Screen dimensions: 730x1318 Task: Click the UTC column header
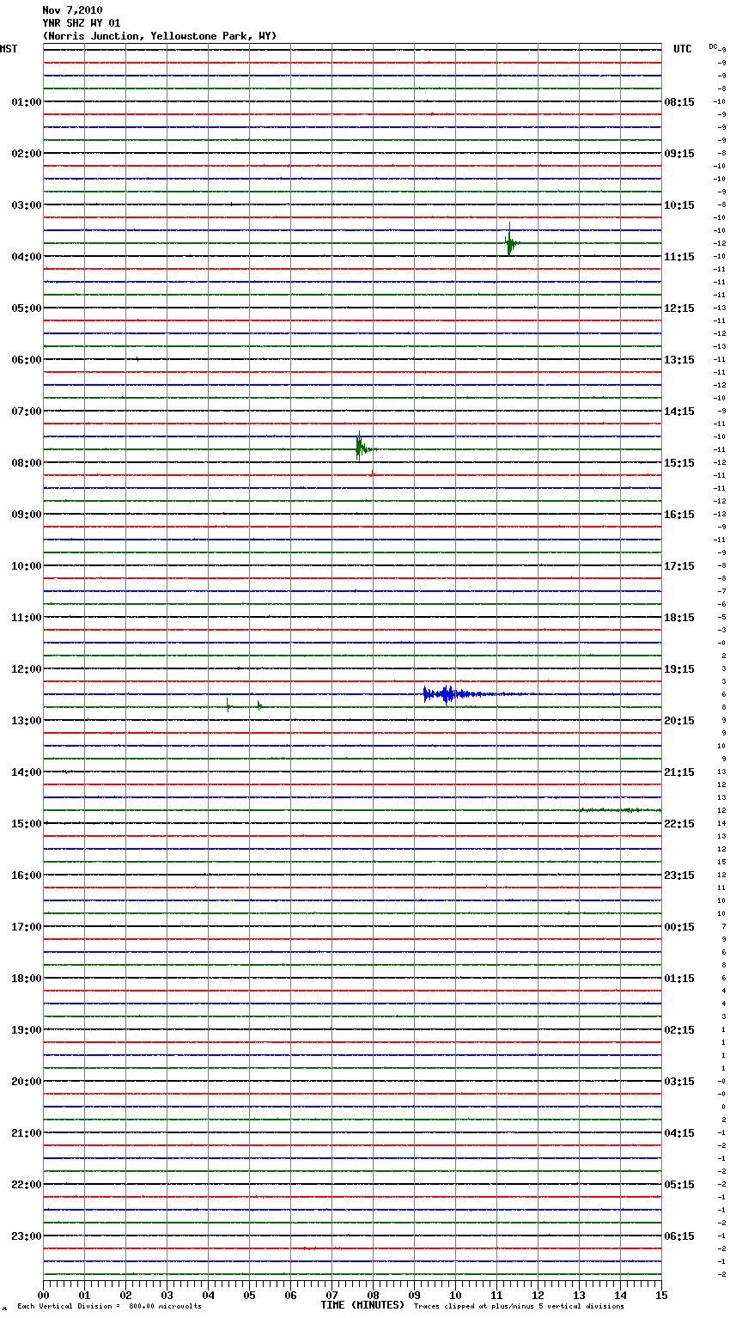tap(683, 49)
